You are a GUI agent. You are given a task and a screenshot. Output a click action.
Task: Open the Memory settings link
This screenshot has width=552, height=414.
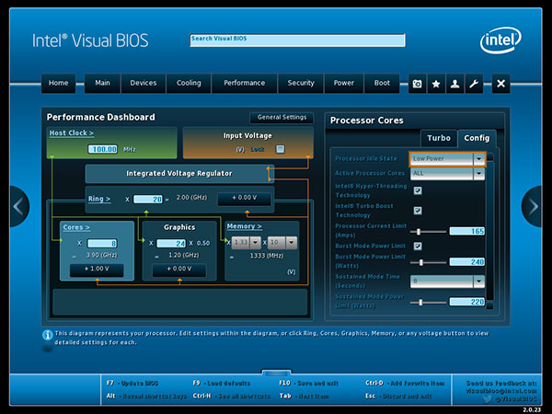point(245,226)
